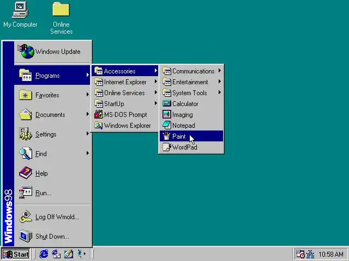Launch MS-DOS Prompt icon
349x261 pixels.
click(x=99, y=115)
